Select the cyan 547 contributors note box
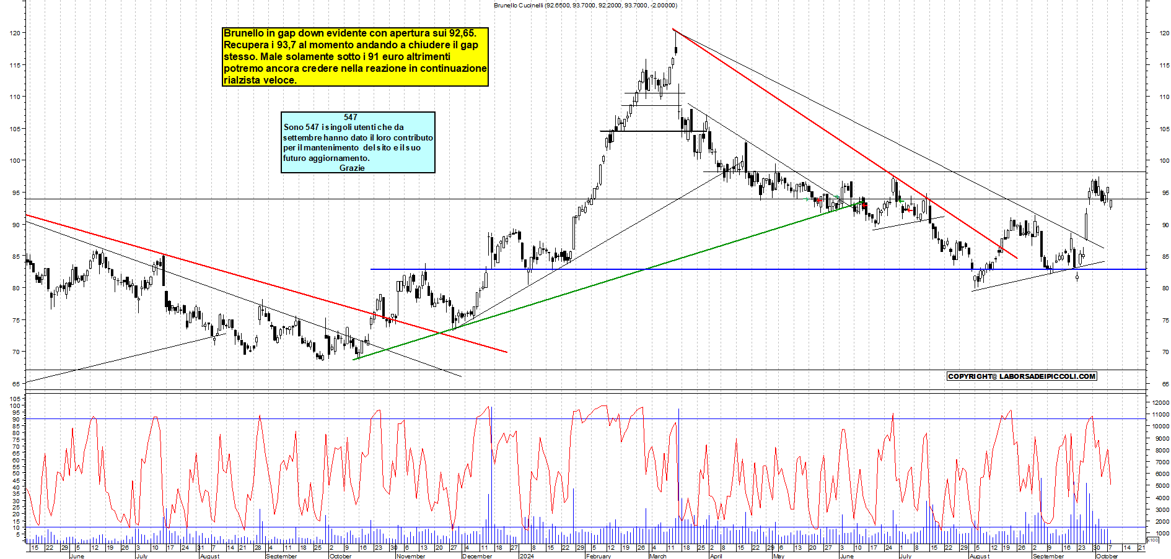 click(358, 142)
